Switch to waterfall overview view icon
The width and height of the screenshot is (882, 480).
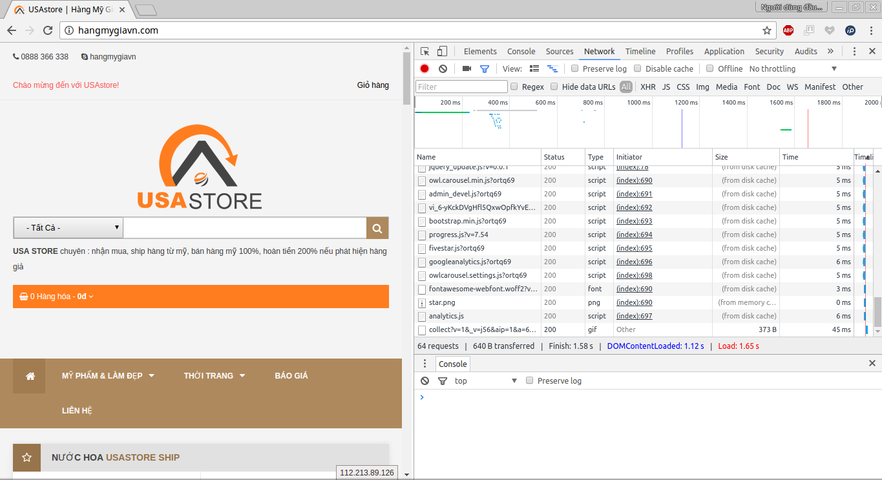click(x=552, y=68)
